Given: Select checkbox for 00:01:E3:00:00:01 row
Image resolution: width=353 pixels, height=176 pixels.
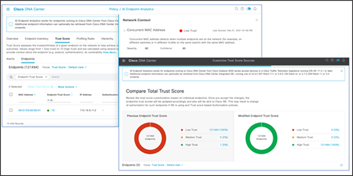Looking at the screenshot, I should (x=11, y=110).
